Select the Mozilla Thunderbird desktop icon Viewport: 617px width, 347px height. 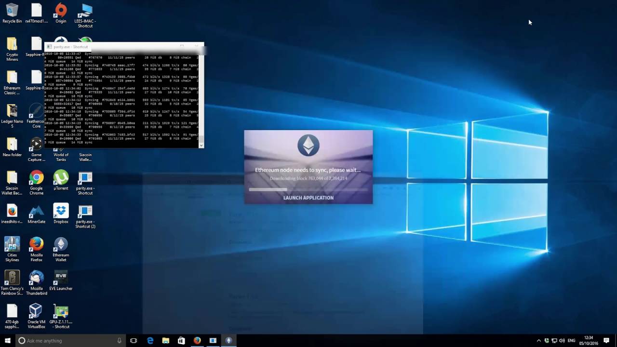[x=37, y=282]
